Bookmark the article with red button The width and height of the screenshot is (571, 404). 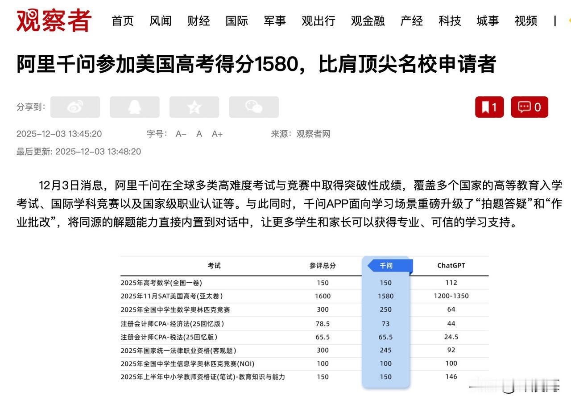coord(489,107)
